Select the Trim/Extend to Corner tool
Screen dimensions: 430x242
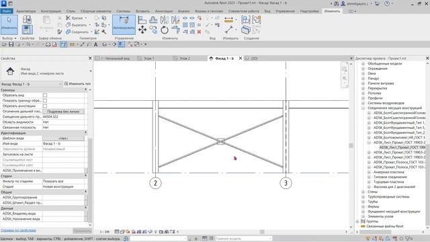[x=175, y=30]
